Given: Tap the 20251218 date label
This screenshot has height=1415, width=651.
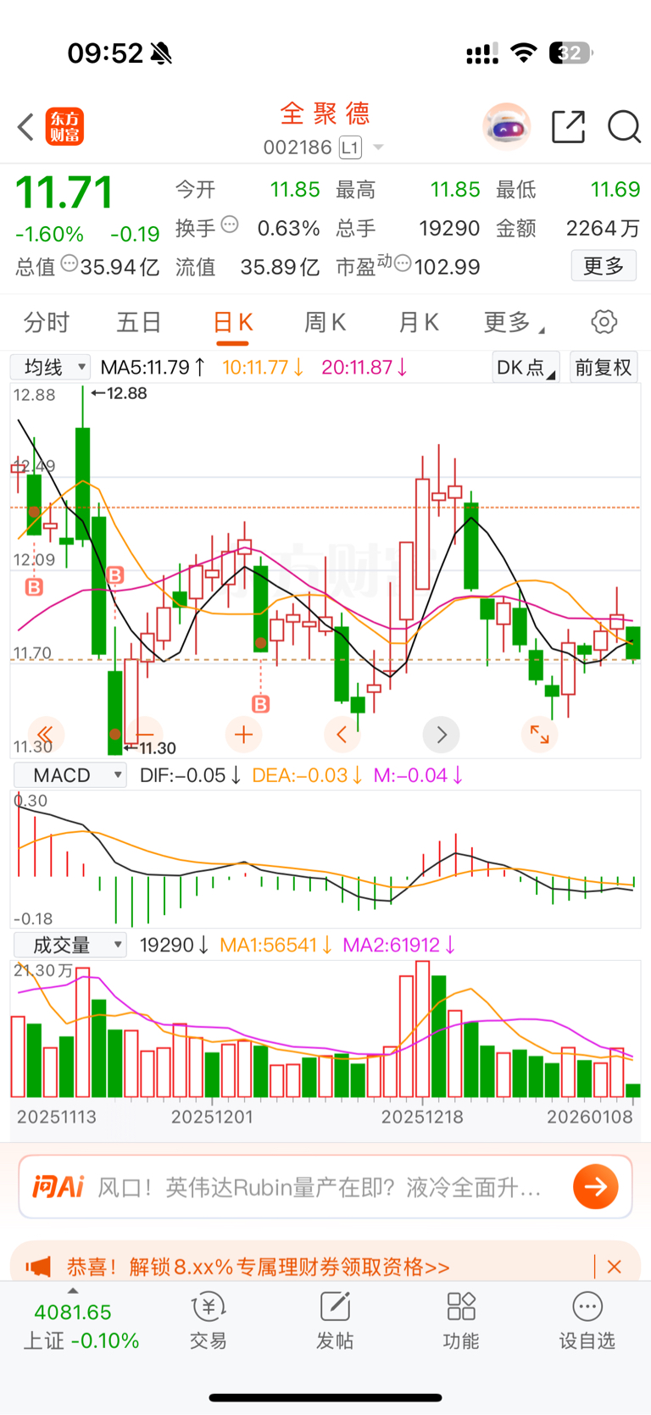Looking at the screenshot, I should point(422,1117).
